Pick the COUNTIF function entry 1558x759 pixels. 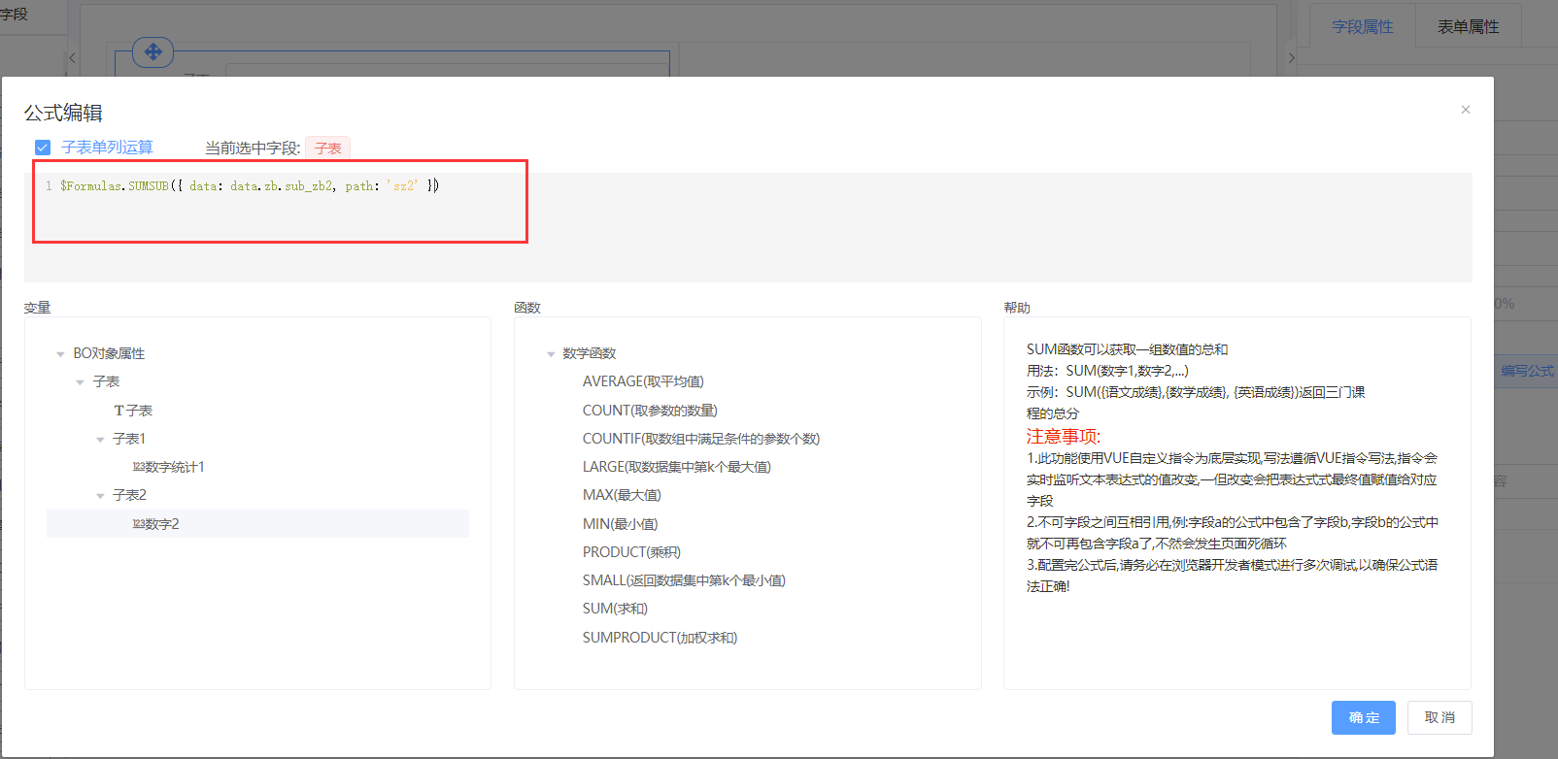click(700, 439)
